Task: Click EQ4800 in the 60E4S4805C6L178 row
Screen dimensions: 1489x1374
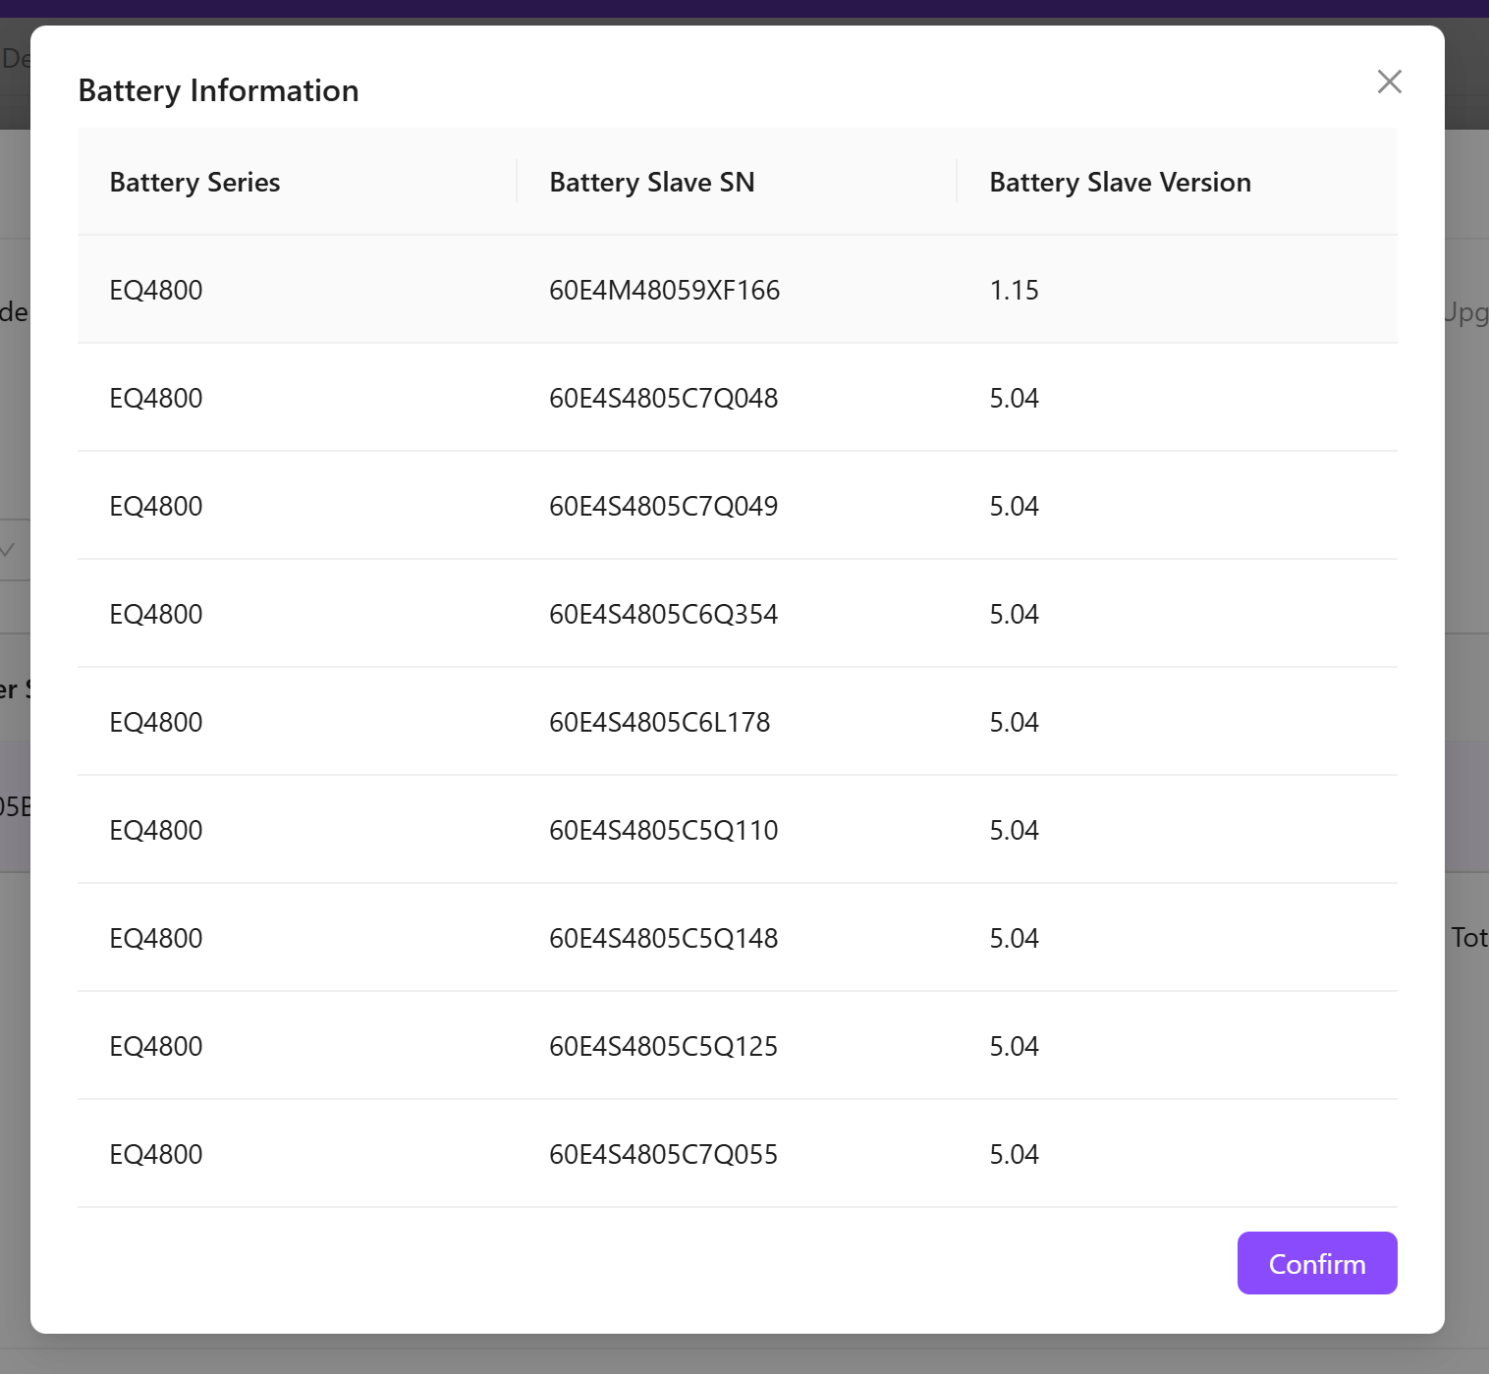Action: pyautogui.click(x=156, y=723)
